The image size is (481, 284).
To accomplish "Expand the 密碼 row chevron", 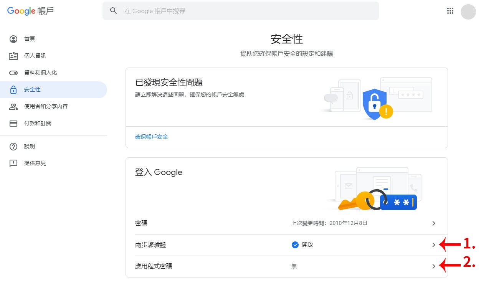I will tap(434, 223).
